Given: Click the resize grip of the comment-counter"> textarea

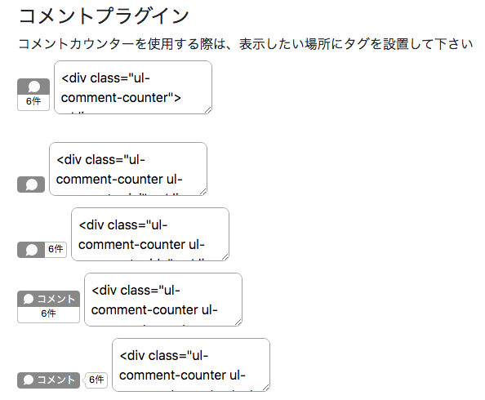Looking at the screenshot, I should point(208,110).
